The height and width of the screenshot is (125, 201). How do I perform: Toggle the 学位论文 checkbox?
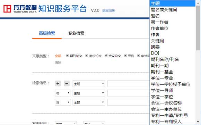point(87,56)
